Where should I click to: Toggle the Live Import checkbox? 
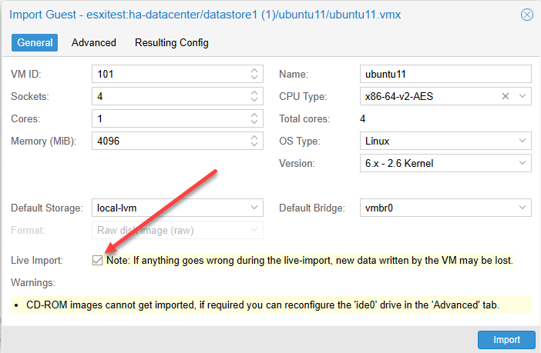(x=97, y=261)
